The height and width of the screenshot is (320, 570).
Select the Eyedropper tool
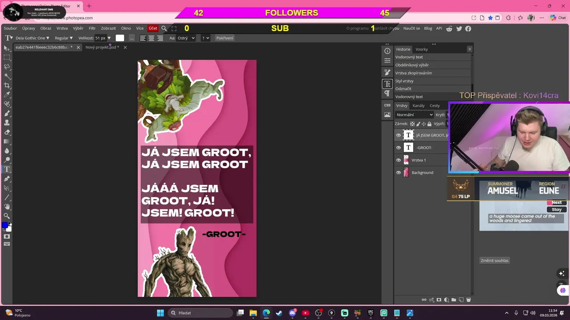(7, 95)
